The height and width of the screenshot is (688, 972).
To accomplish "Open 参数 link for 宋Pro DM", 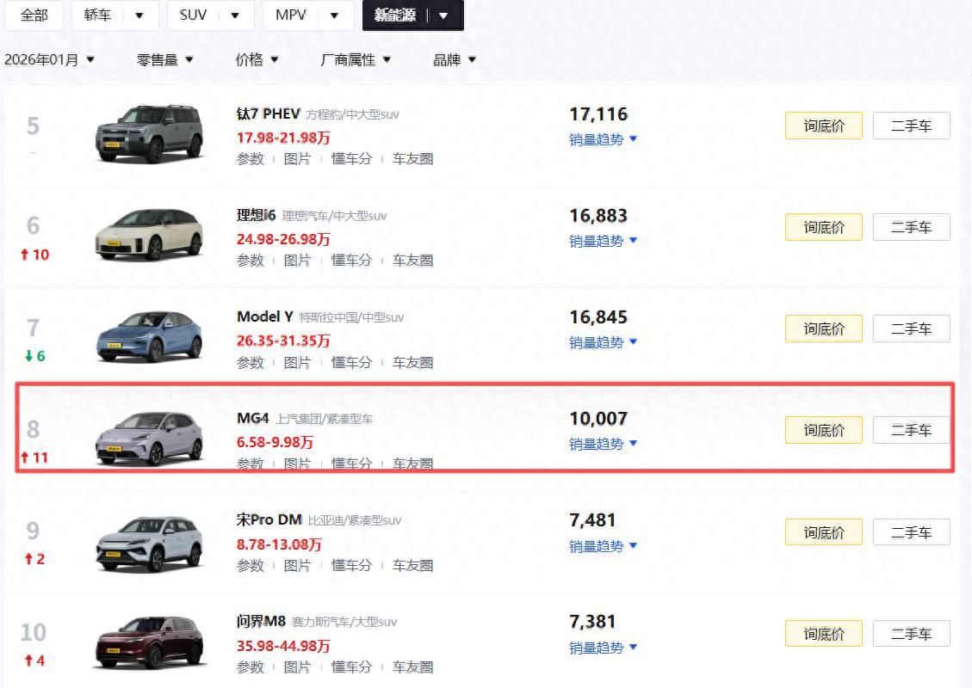I will tap(251, 565).
